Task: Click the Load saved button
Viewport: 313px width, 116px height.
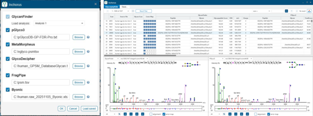Action: [x=89, y=109]
